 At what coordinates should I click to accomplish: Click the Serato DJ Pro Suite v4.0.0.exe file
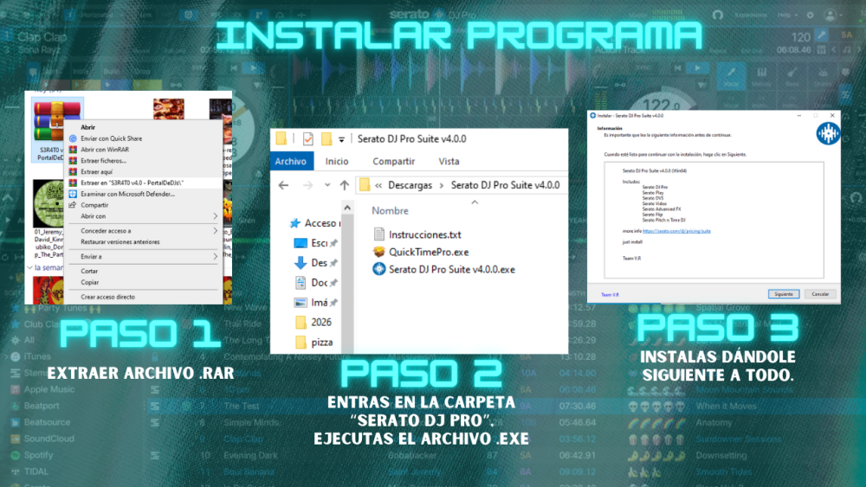(x=451, y=269)
